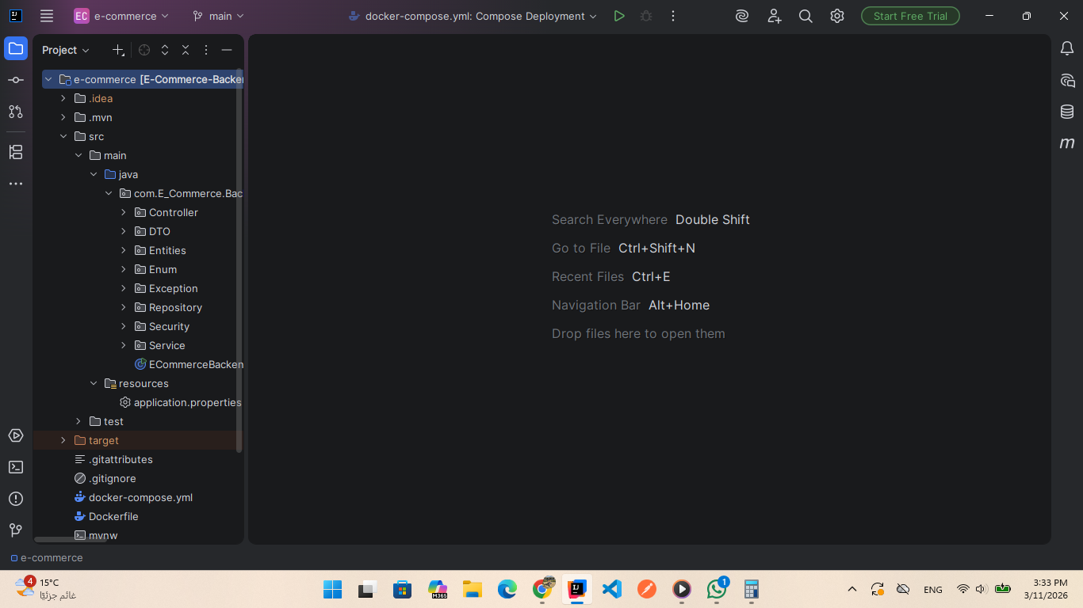Expand the Controller package
Screen dimensions: 1083x608
coord(124,212)
